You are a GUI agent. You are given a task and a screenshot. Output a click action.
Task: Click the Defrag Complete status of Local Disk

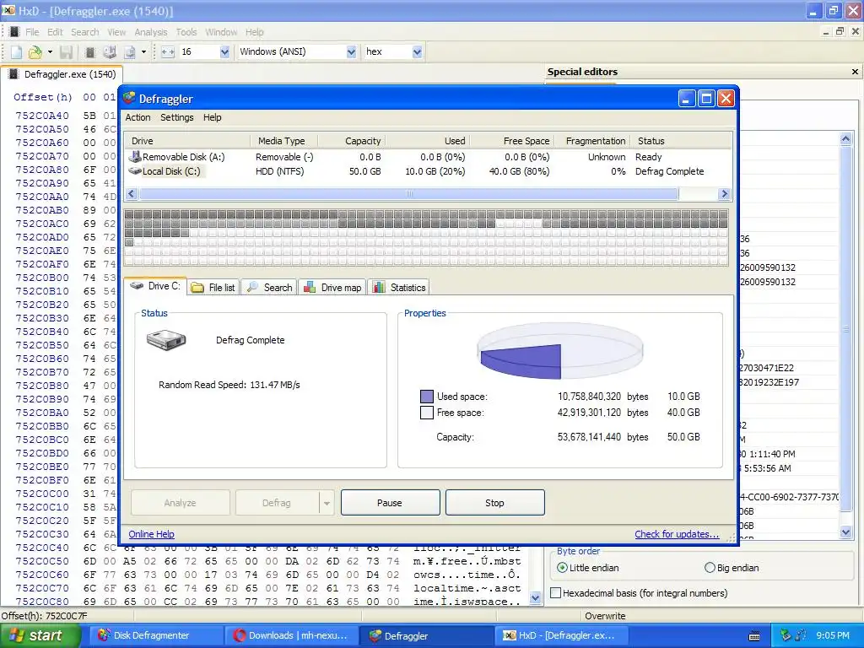click(x=669, y=171)
